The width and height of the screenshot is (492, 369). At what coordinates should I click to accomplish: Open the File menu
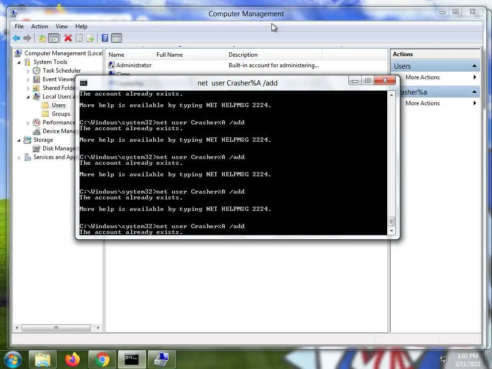click(x=19, y=26)
